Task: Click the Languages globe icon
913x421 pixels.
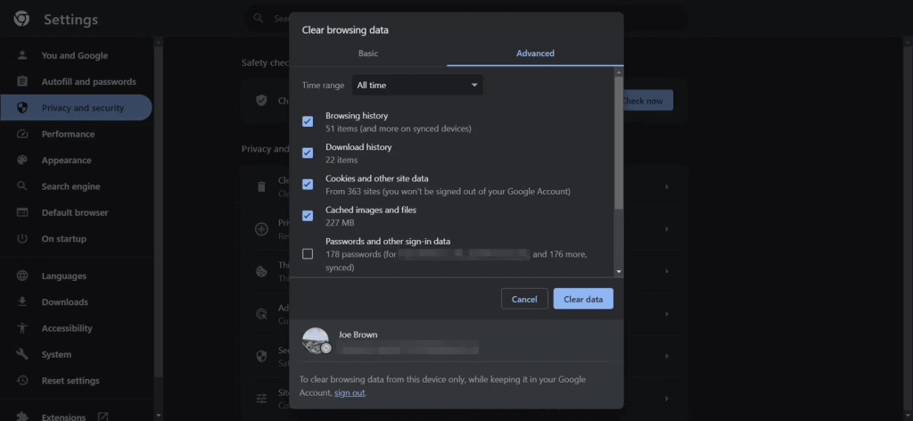Action: click(x=22, y=276)
